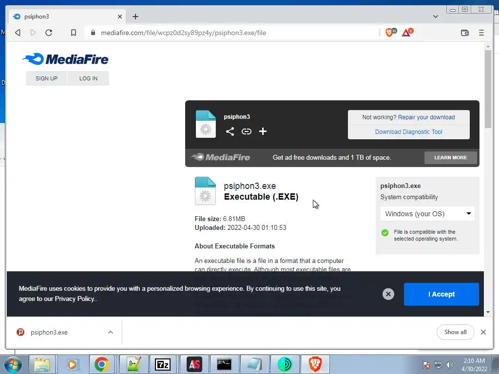
Task: Open green circular app in taskbar
Action: [285, 364]
